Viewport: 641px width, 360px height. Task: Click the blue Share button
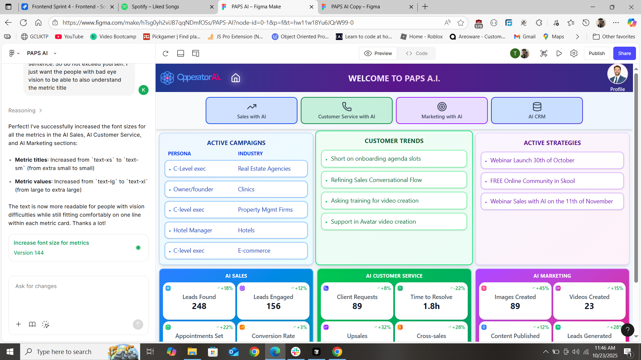(x=624, y=53)
